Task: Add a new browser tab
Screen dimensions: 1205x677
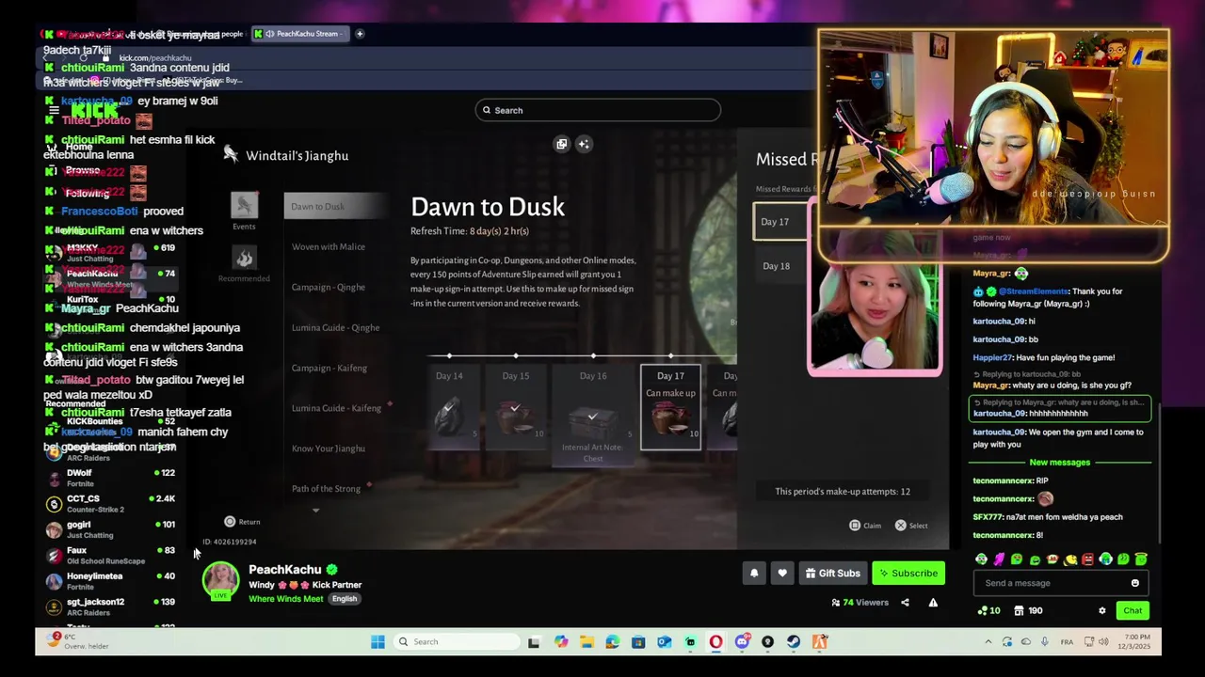Action: [x=359, y=34]
